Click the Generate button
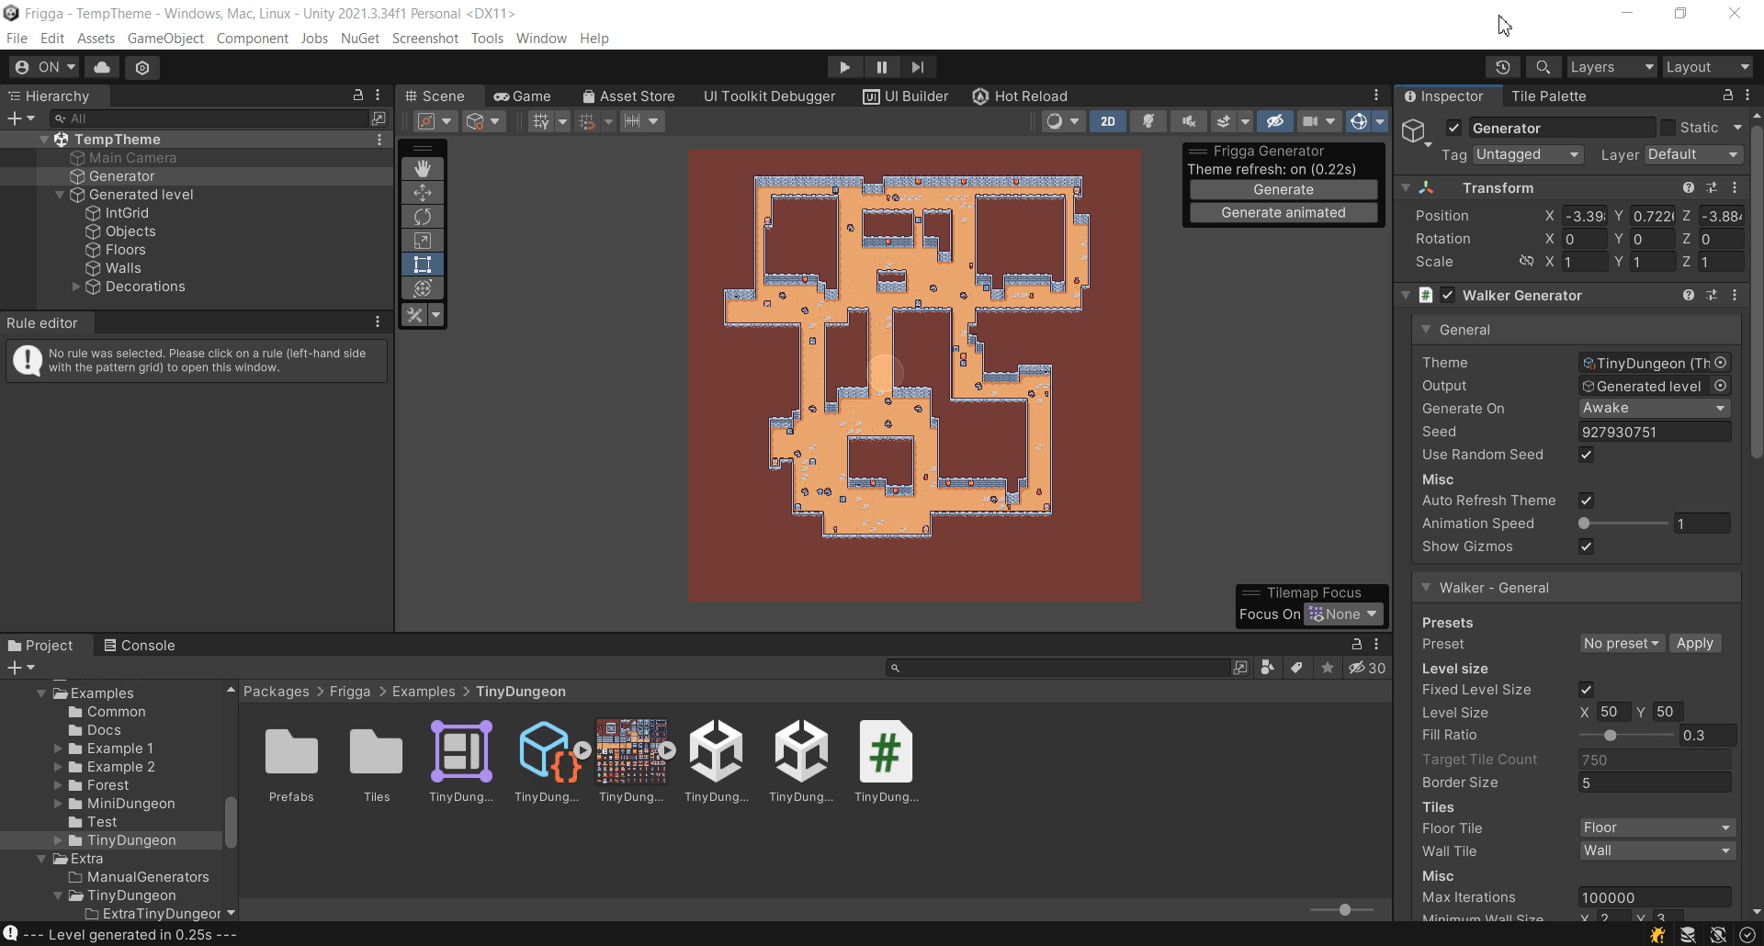The image size is (1764, 946). [x=1283, y=189]
